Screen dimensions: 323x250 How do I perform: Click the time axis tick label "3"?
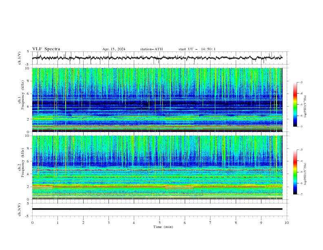click(108, 223)
